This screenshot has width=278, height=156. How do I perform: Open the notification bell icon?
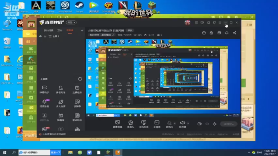point(227,33)
